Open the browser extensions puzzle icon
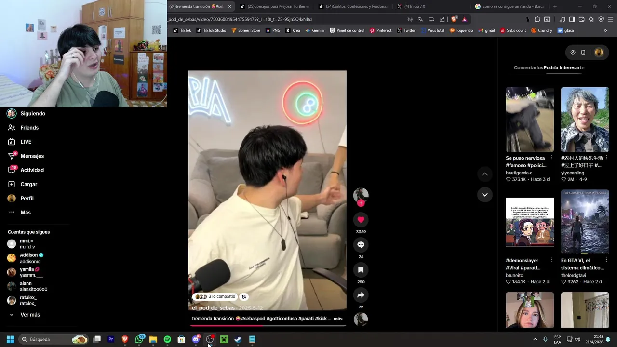617x347 pixels. pos(537,19)
